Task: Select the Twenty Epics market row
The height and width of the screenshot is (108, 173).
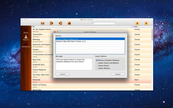Action: [x=91, y=35]
